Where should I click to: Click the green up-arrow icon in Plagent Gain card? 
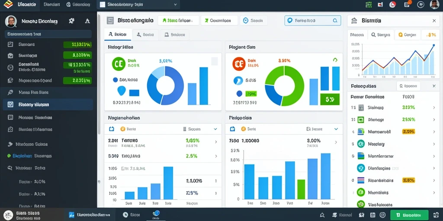click(335, 60)
